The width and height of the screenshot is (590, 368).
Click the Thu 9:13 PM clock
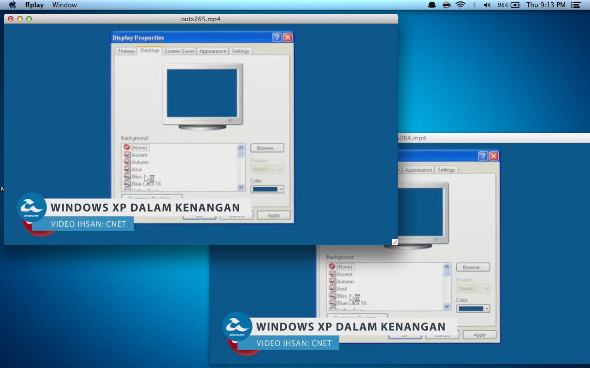pos(546,5)
